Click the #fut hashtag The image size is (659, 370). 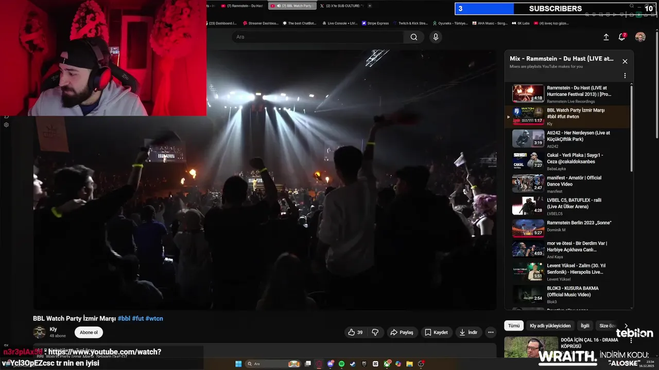[x=138, y=319]
